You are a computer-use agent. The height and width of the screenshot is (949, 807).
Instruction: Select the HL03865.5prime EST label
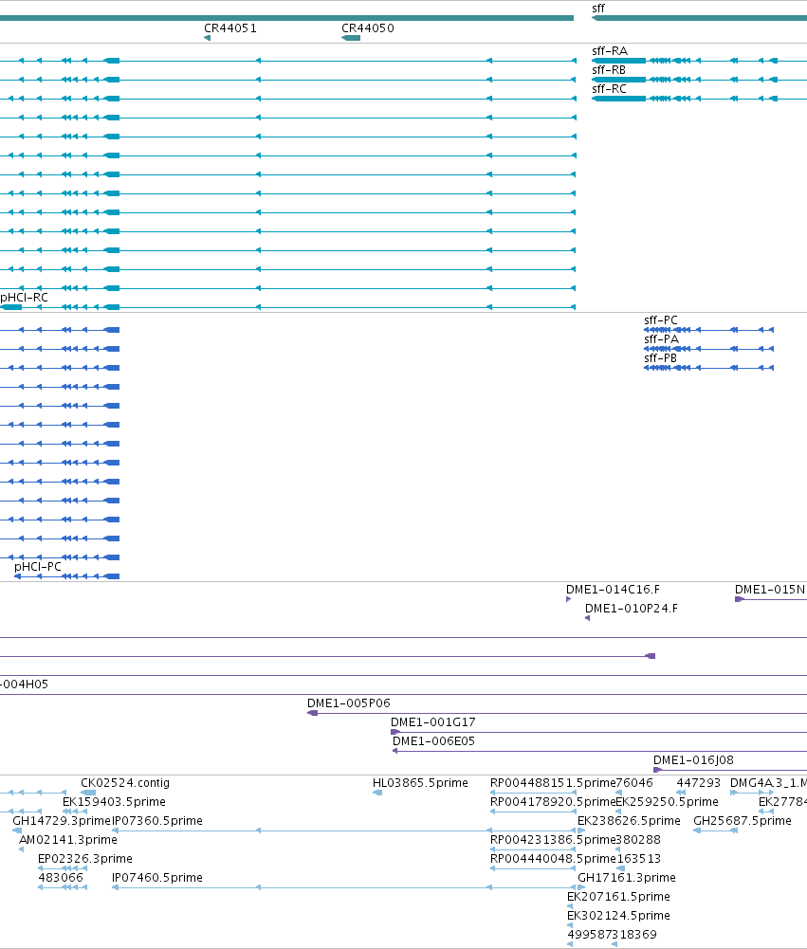(420, 783)
